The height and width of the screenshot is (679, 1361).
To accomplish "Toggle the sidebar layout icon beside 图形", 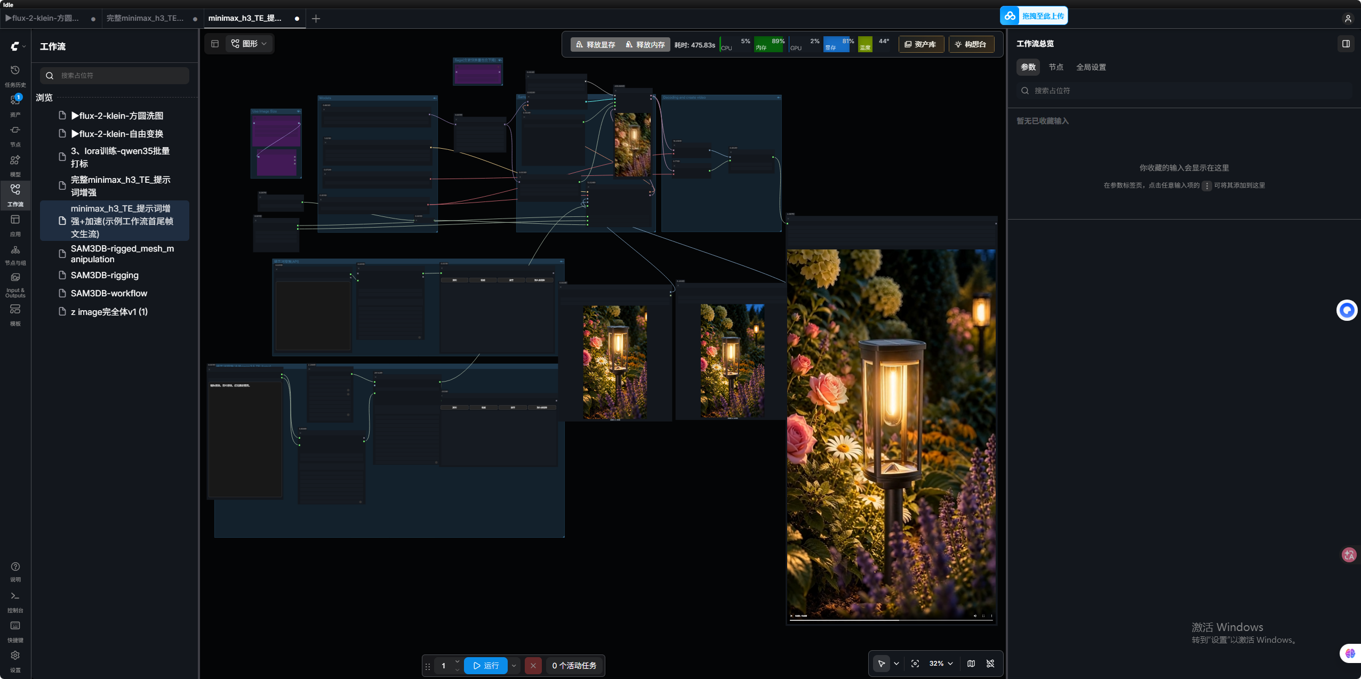I will [215, 44].
